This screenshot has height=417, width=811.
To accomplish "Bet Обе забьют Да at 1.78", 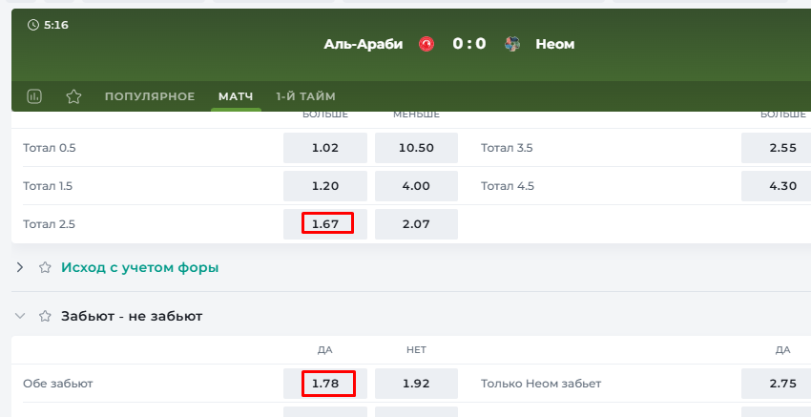I will point(325,384).
